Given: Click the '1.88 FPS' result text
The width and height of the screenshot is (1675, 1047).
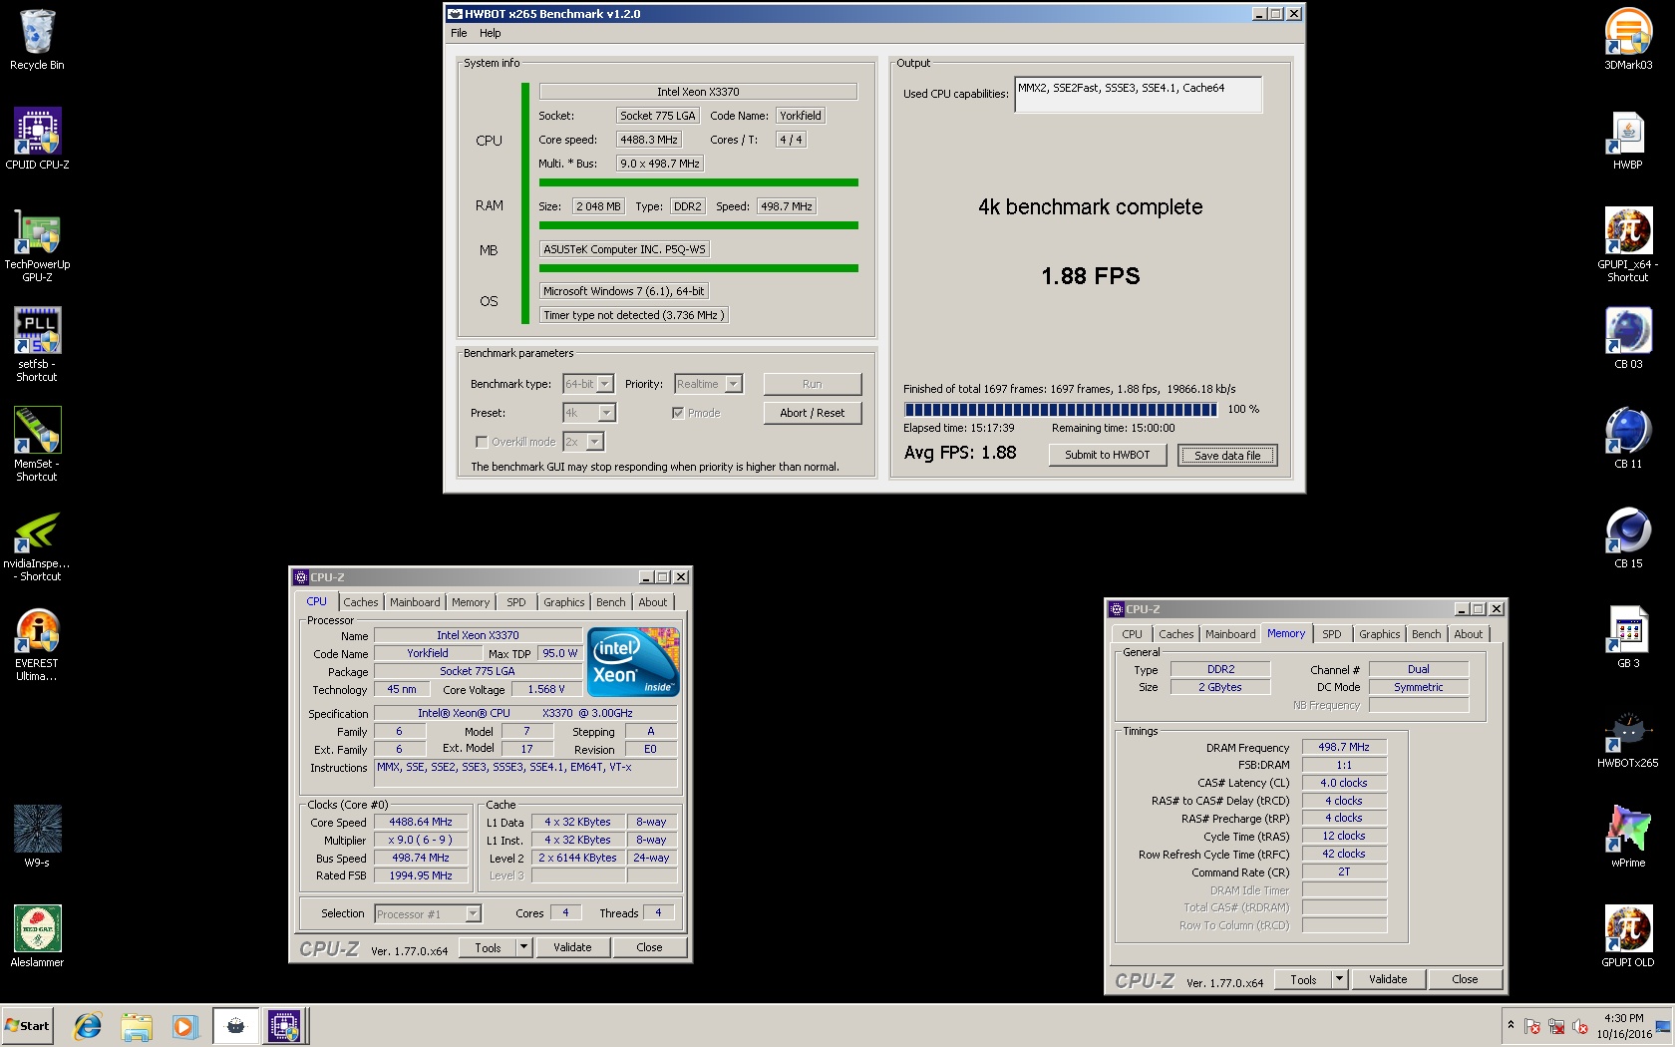Looking at the screenshot, I should (x=1090, y=276).
